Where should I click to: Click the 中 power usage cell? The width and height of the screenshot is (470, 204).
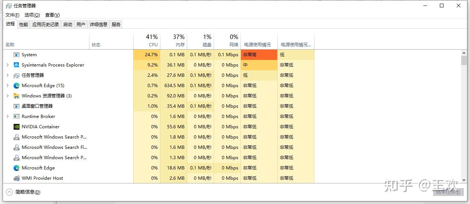click(x=259, y=65)
